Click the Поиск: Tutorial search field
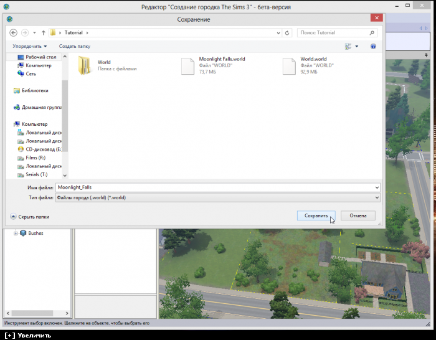 pyautogui.click(x=333, y=32)
